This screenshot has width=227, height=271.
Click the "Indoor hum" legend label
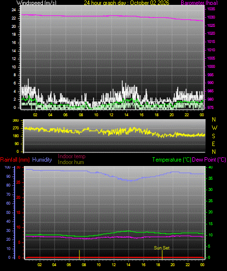point(71,162)
